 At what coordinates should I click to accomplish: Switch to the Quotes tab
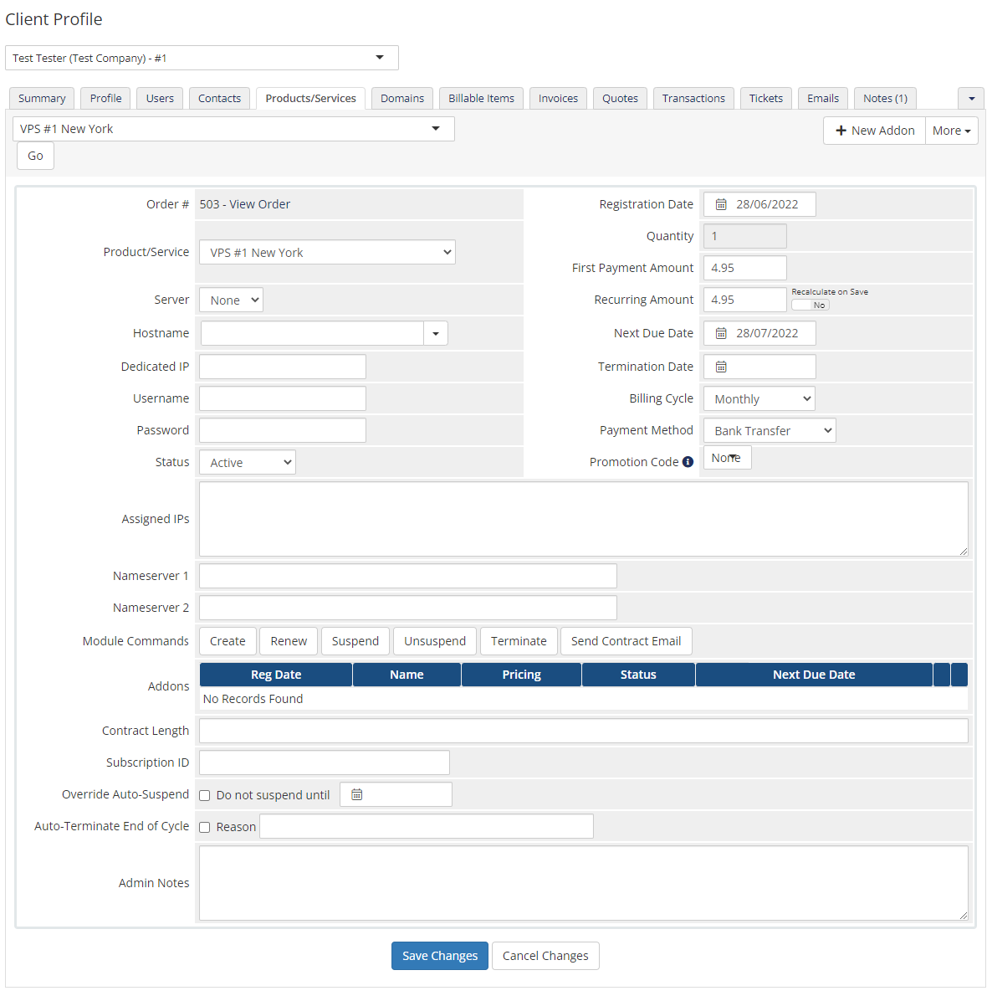[x=620, y=99]
